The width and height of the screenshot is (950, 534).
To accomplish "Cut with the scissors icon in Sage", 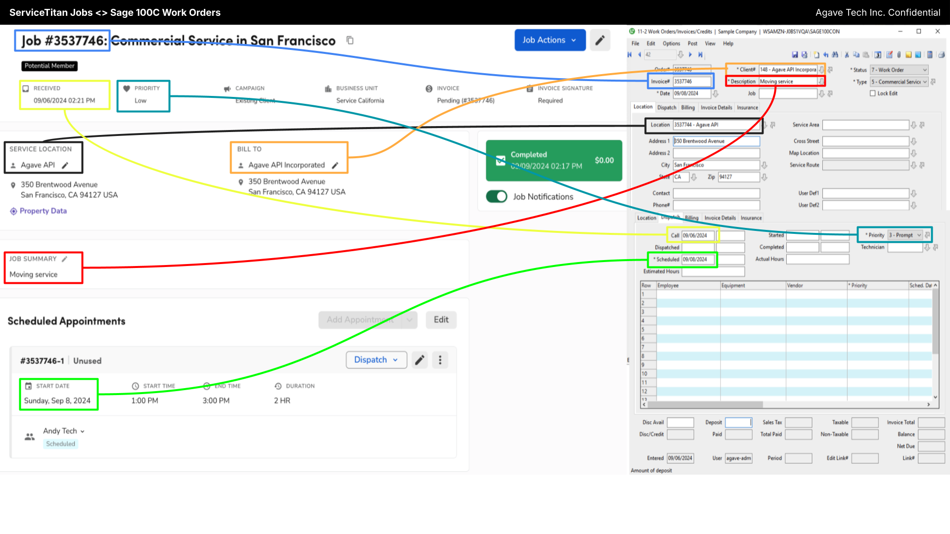I will coord(847,55).
